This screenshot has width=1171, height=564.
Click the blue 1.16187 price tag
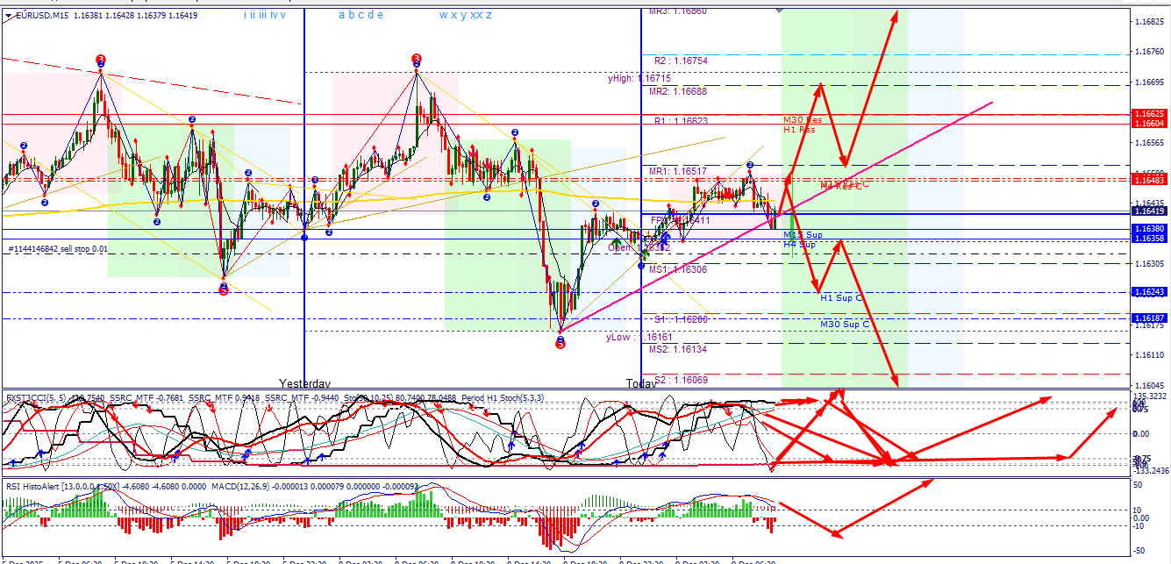click(1148, 318)
